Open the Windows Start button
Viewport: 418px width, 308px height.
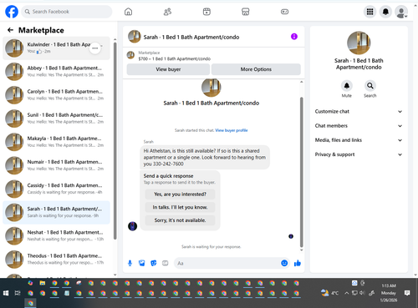(x=6, y=293)
